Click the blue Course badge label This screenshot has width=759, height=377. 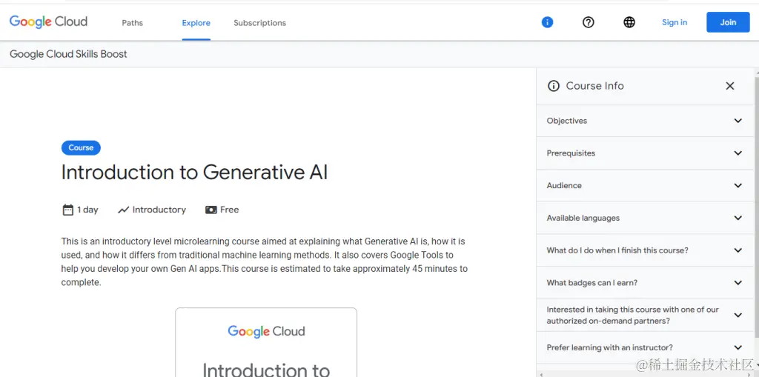[81, 147]
